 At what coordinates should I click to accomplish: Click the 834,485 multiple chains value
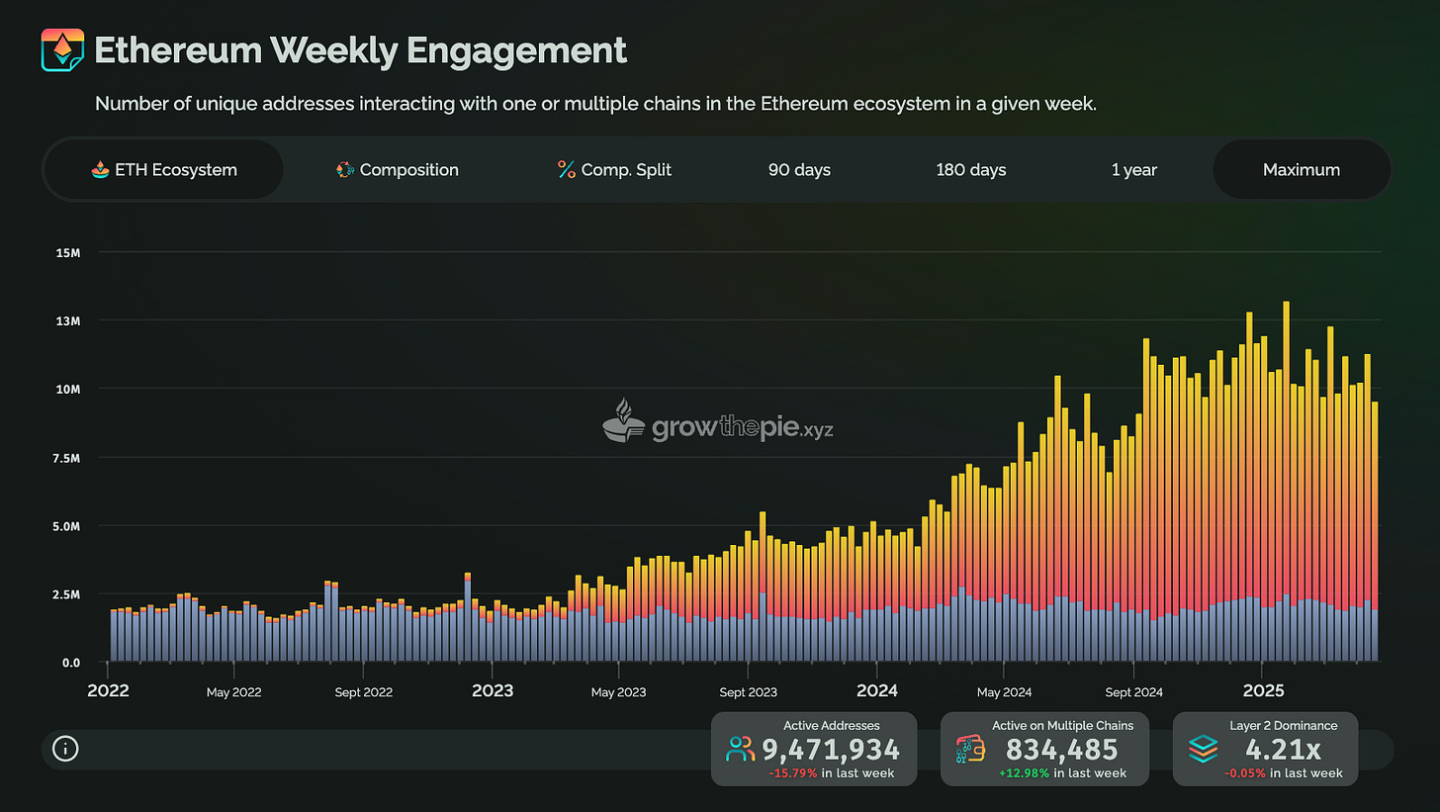click(1062, 749)
